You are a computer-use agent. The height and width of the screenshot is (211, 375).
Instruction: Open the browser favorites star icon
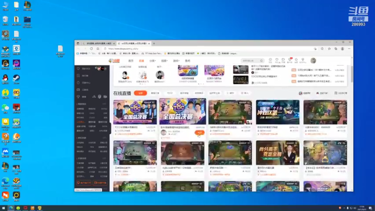pos(329,49)
